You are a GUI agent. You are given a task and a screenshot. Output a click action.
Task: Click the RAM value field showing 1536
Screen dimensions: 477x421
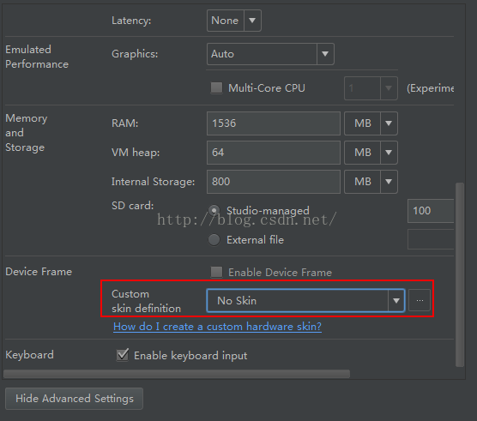[x=273, y=123]
